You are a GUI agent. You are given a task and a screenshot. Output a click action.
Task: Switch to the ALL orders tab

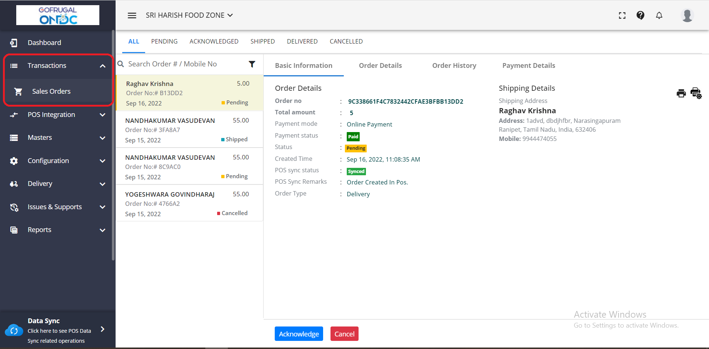point(134,41)
